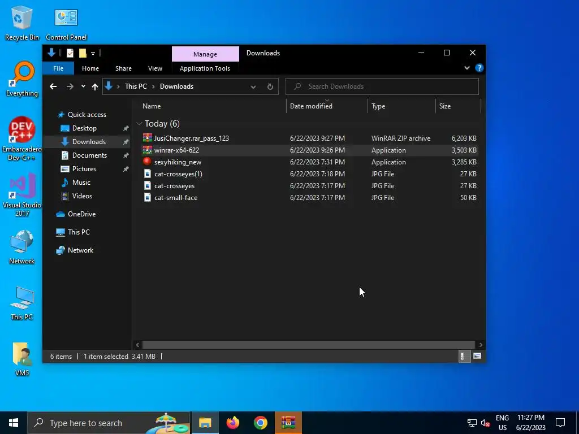Screen dimensions: 579x434
Task: Open File Explorer from the taskbar
Action: pyautogui.click(x=205, y=423)
